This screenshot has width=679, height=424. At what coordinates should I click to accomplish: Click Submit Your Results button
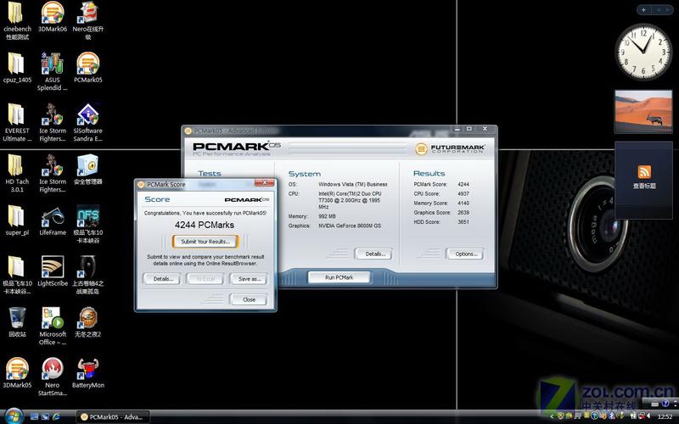point(205,242)
